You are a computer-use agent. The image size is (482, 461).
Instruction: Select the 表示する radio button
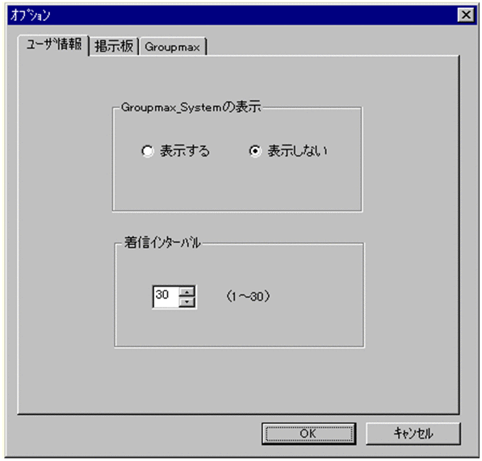148,151
